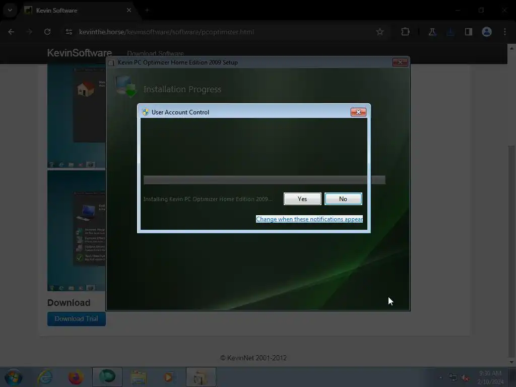Open the site information icon in address bar
516x387 pixels.
click(69, 32)
